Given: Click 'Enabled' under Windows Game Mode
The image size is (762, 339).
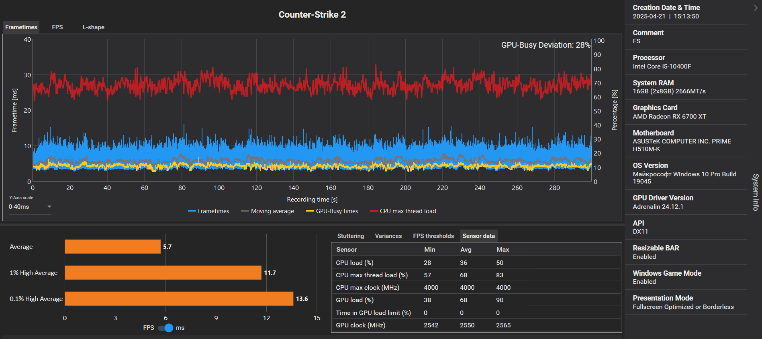Looking at the screenshot, I should click(x=644, y=282).
